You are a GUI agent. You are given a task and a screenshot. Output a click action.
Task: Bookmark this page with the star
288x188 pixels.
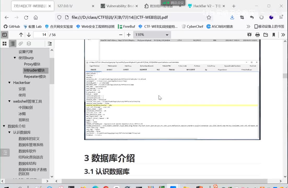click(x=209, y=17)
